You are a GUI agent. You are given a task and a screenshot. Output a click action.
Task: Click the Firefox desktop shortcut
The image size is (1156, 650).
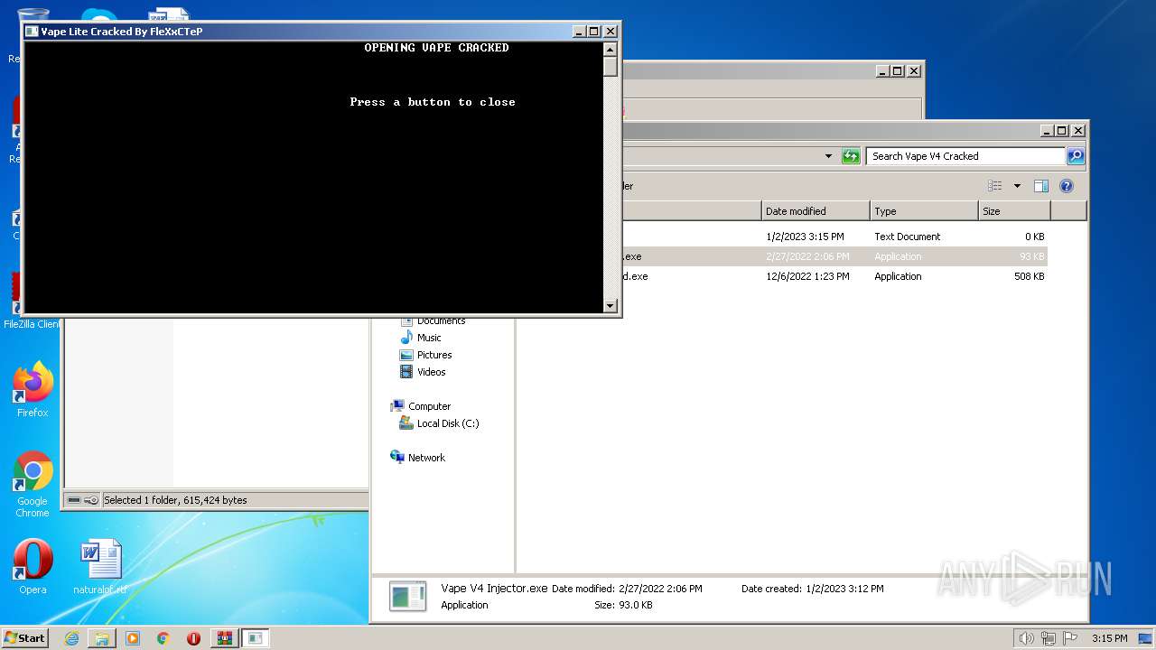(33, 389)
